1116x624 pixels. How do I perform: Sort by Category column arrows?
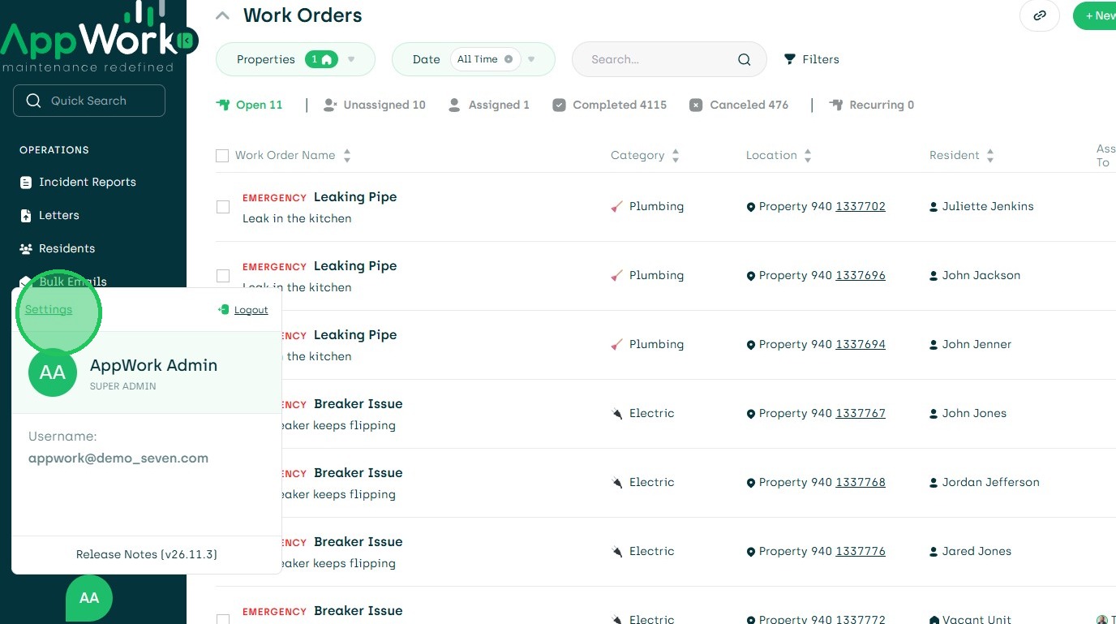(x=676, y=156)
